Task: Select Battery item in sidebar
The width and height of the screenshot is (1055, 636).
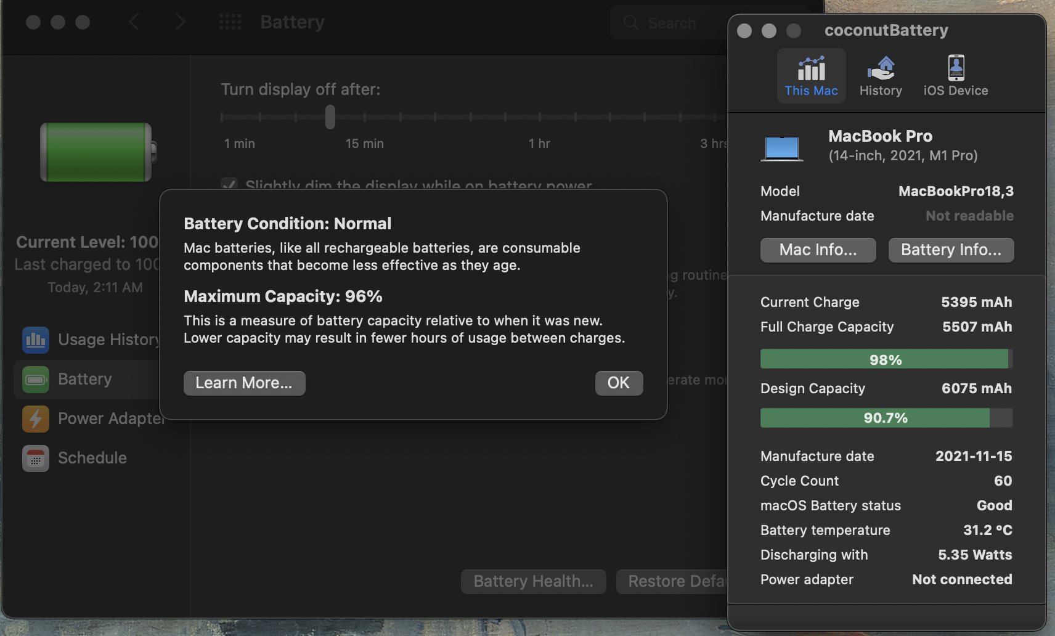Action: tap(86, 379)
